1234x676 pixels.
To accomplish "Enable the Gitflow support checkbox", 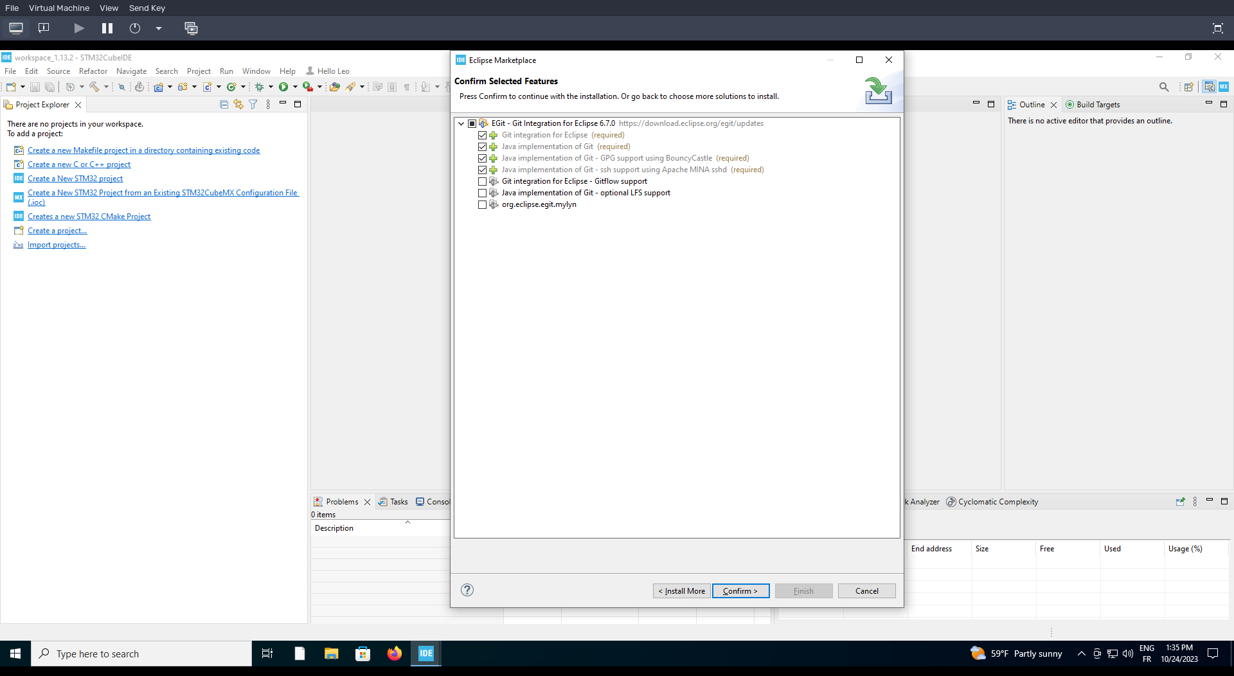I will (x=483, y=181).
